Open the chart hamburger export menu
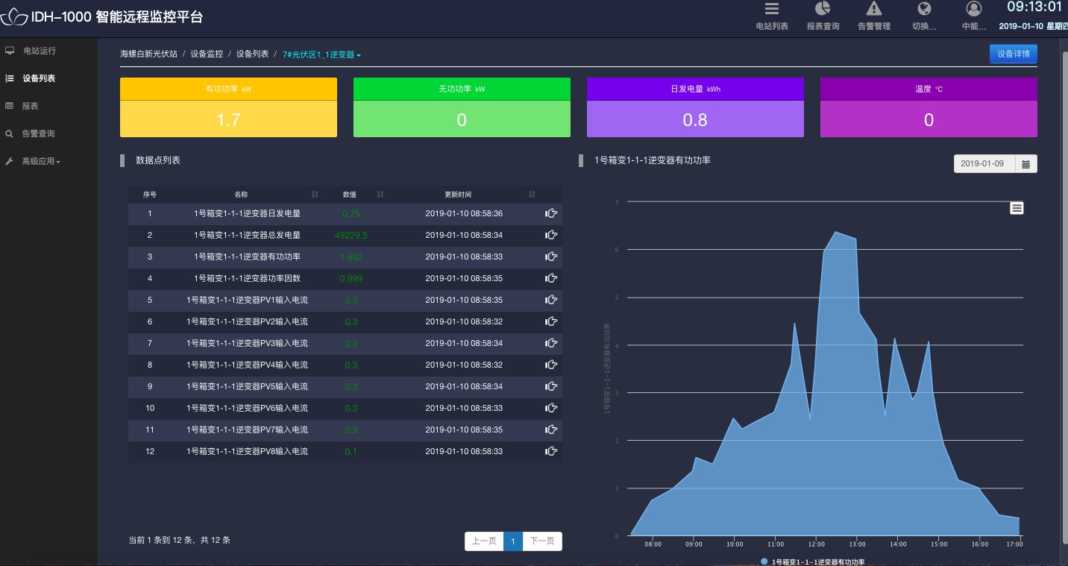 [x=1017, y=208]
